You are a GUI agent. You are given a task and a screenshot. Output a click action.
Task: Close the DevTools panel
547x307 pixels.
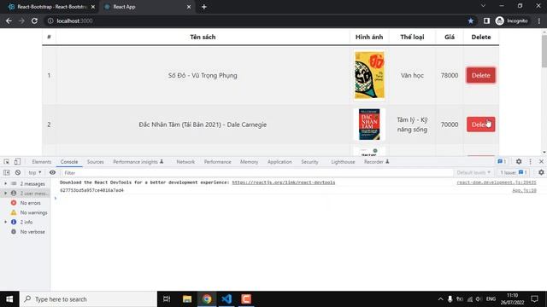point(541,161)
